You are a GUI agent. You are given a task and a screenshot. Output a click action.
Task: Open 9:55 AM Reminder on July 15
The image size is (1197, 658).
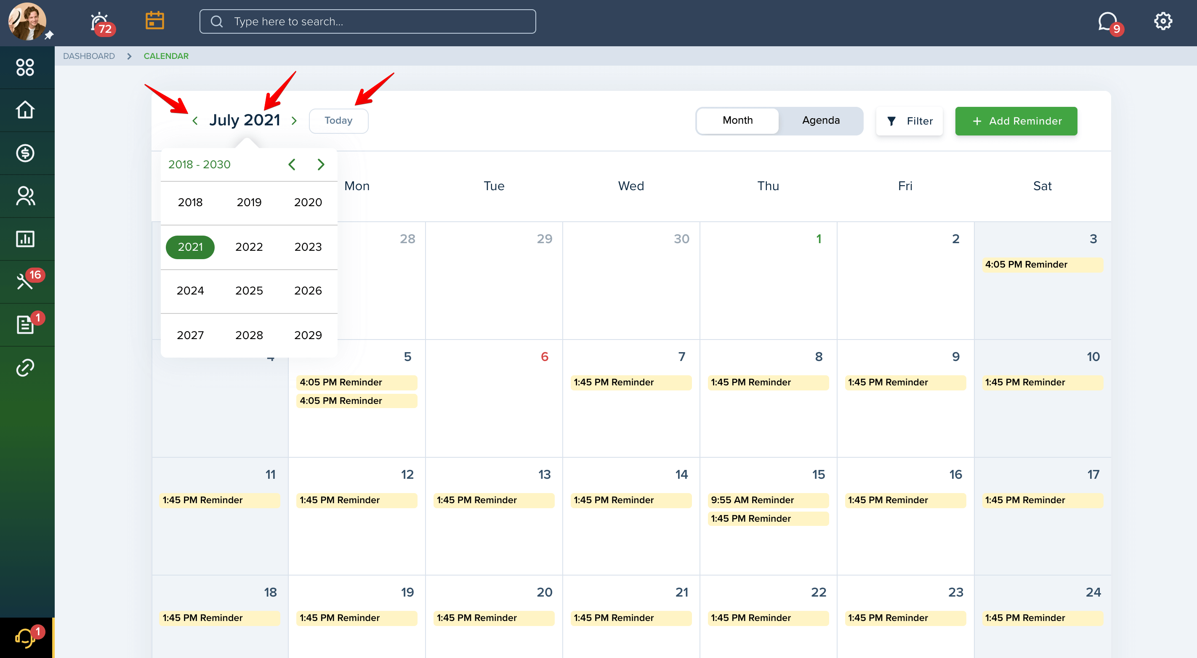(x=768, y=501)
